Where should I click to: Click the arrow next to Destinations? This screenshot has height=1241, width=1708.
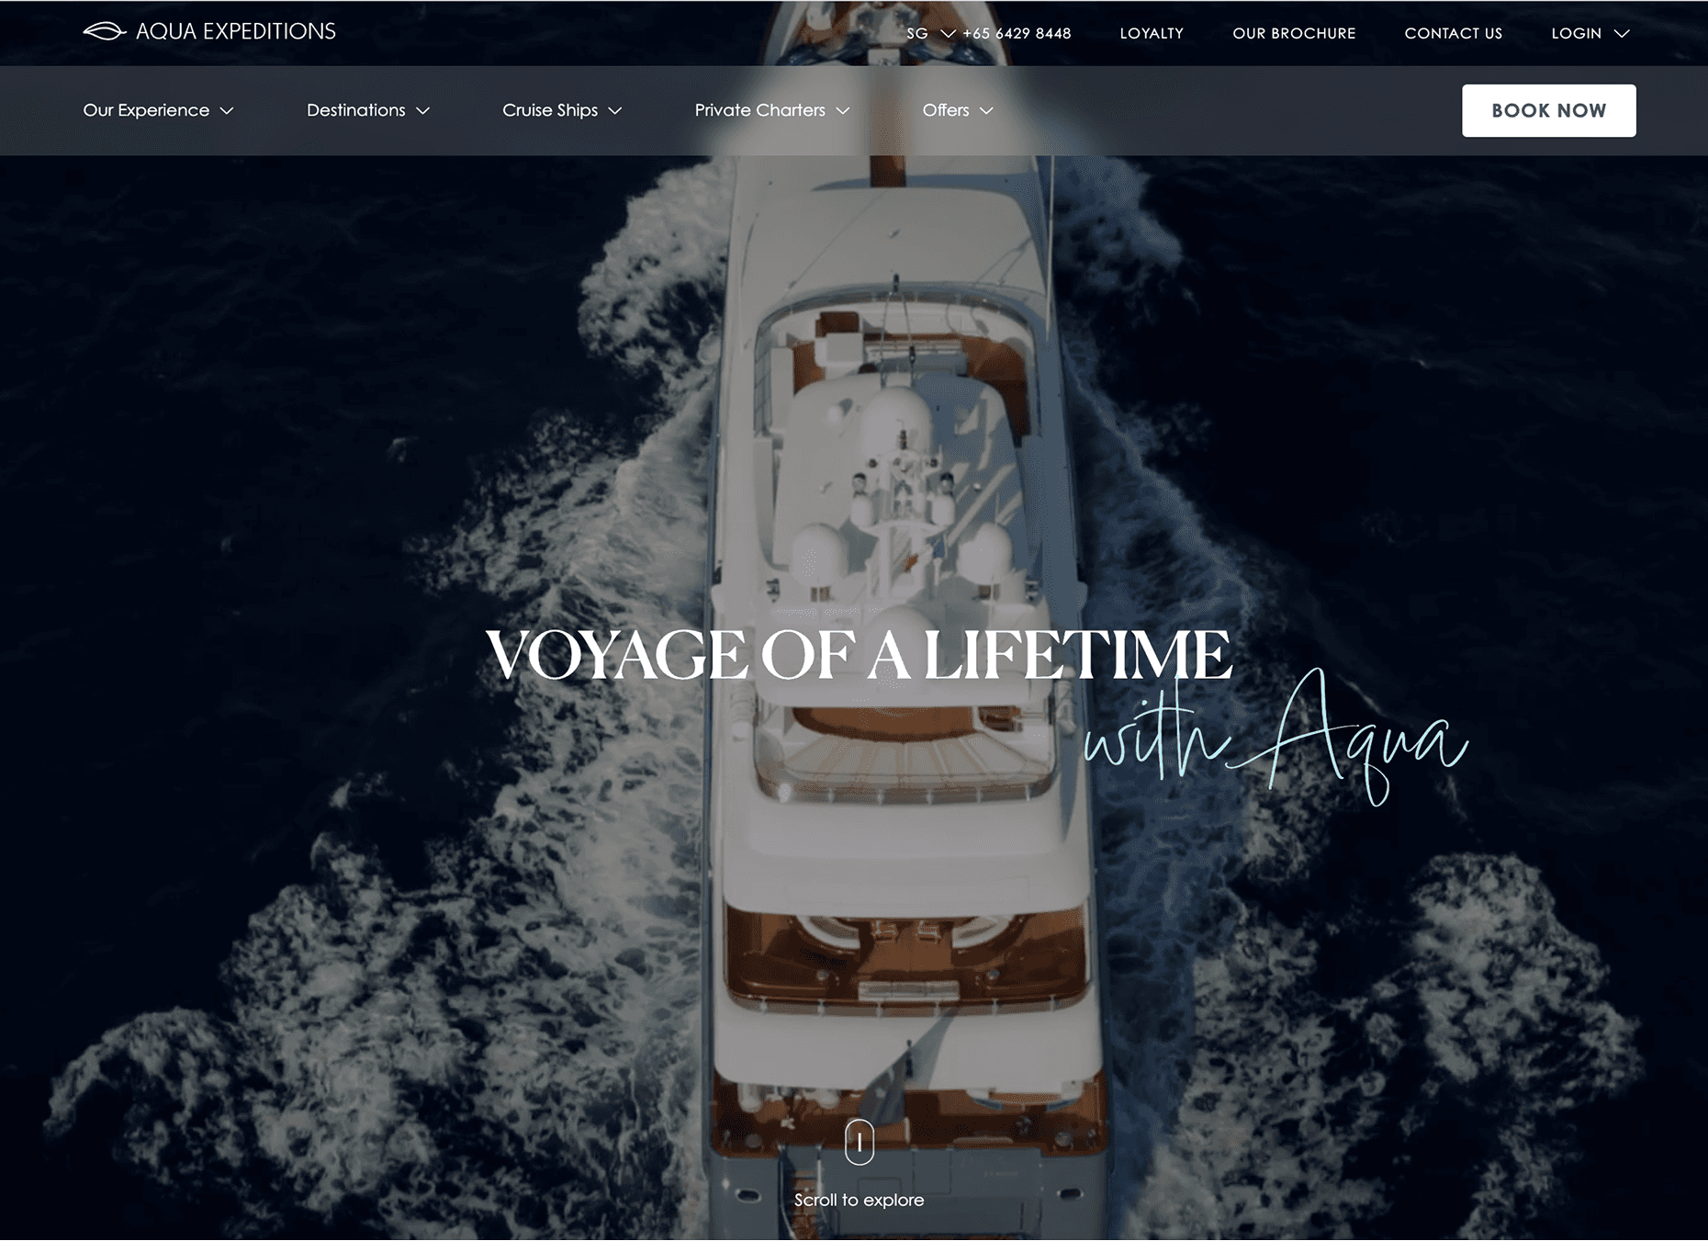coord(423,111)
